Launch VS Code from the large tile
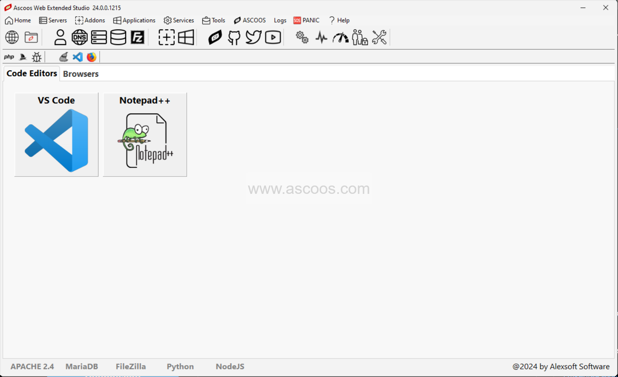Image resolution: width=618 pixels, height=377 pixels. click(x=56, y=135)
